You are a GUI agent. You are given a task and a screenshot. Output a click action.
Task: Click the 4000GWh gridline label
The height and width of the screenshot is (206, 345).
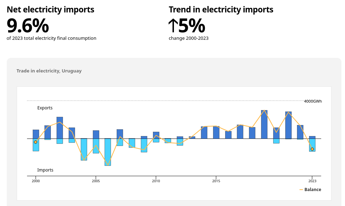click(x=313, y=101)
